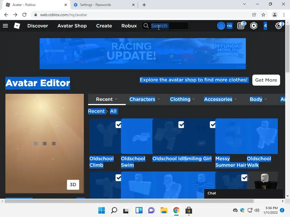This screenshot has height=217, width=290.
Task: Click the Robux balance number 4
Action: click(x=265, y=25)
